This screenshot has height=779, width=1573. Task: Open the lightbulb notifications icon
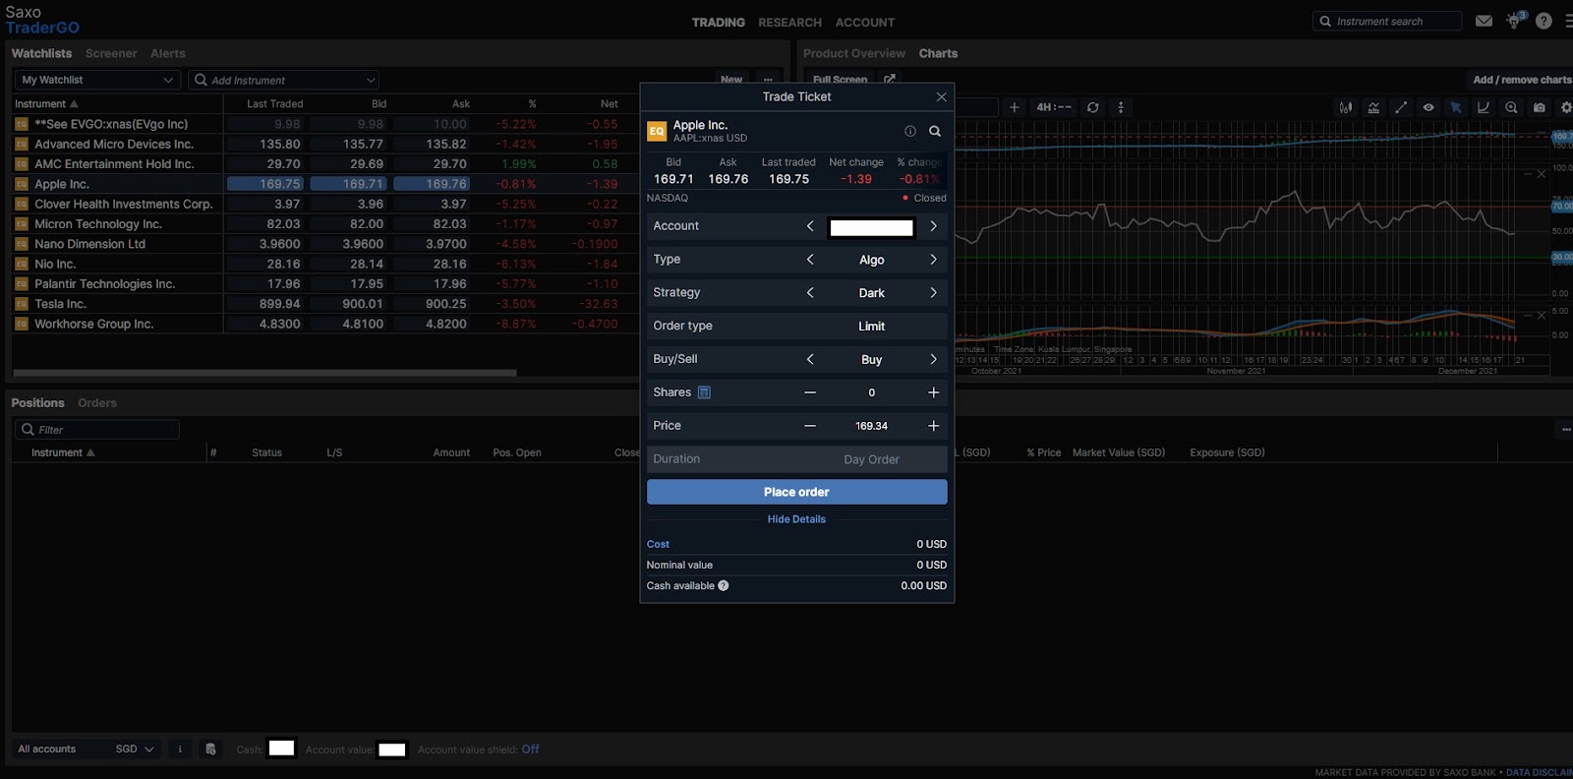pyautogui.click(x=1515, y=21)
